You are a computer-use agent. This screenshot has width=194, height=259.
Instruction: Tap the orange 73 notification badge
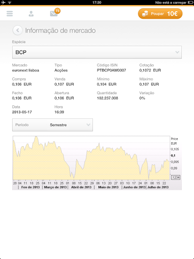click(x=58, y=11)
